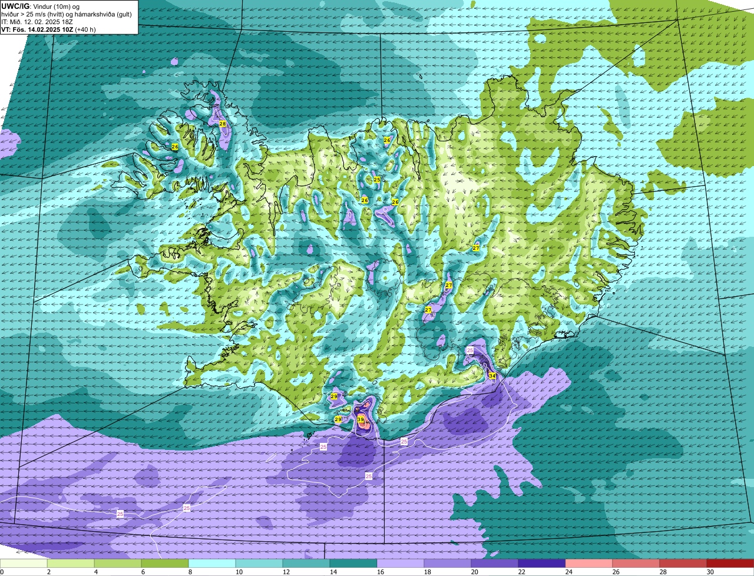Click the 28–30 m/s red legend swatch
This screenshot has height=576, width=754.
pos(683,564)
